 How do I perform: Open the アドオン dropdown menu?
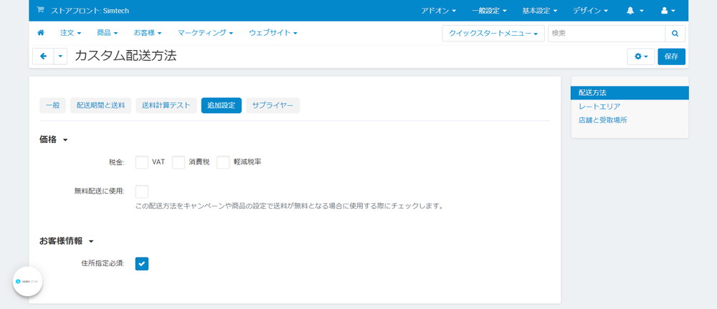click(x=439, y=11)
